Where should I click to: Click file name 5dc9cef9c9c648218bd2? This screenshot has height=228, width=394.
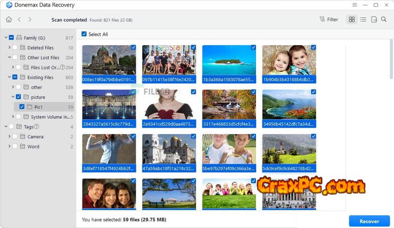289,169
